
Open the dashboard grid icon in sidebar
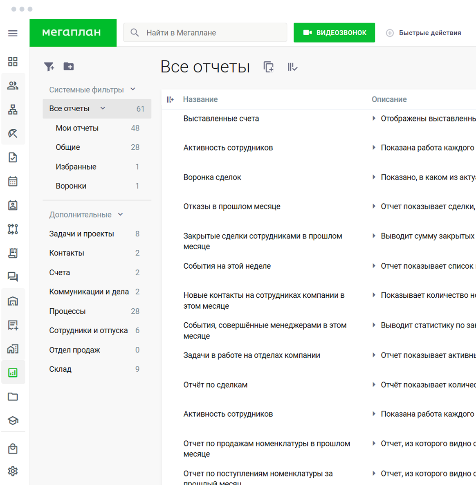13,62
